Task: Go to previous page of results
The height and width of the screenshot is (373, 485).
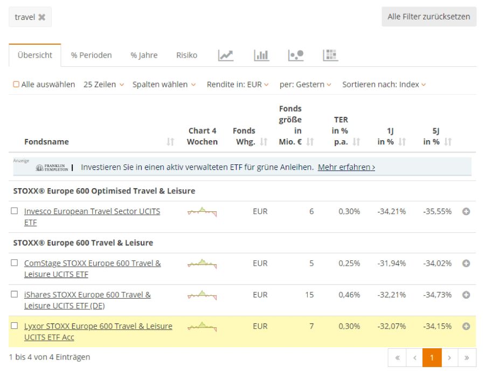Action: (x=415, y=358)
